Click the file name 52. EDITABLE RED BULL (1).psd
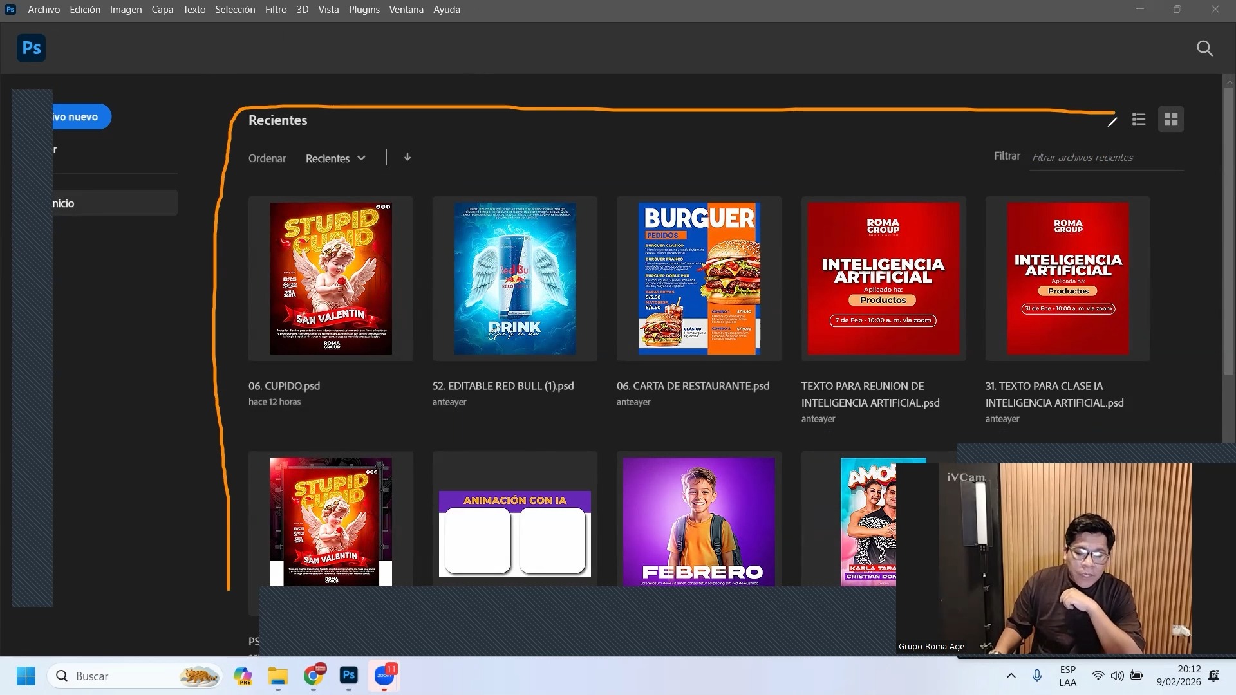Viewport: 1236px width, 695px height. [503, 386]
